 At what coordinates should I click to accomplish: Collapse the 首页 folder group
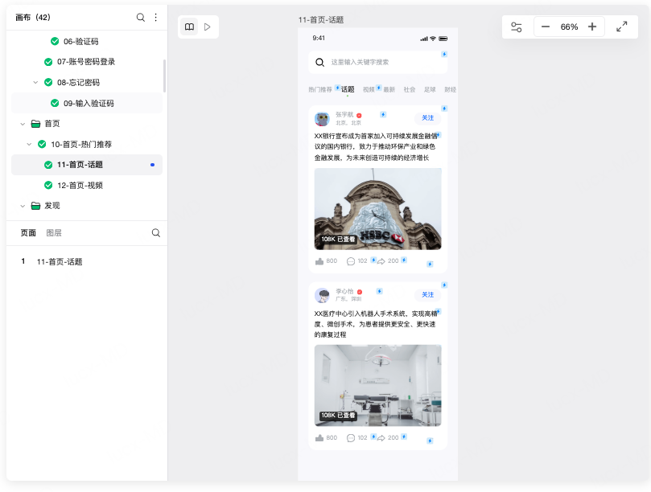tap(23, 124)
